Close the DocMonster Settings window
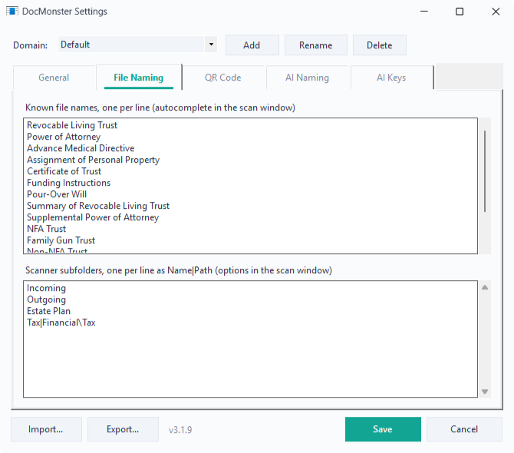 pyautogui.click(x=496, y=12)
